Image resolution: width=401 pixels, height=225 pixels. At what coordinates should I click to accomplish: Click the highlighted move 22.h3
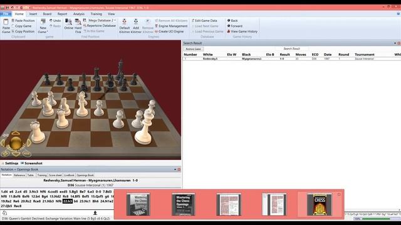pos(68,201)
